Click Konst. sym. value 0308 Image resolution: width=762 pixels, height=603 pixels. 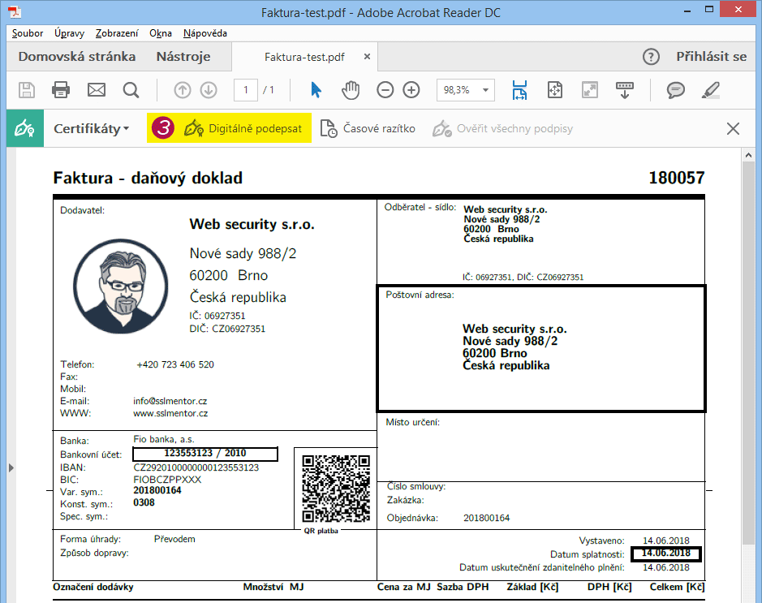click(144, 502)
